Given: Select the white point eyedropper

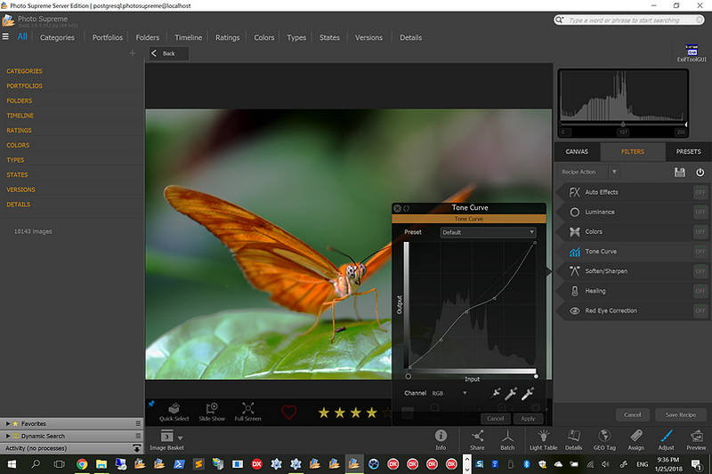Looking at the screenshot, I should point(527,392).
